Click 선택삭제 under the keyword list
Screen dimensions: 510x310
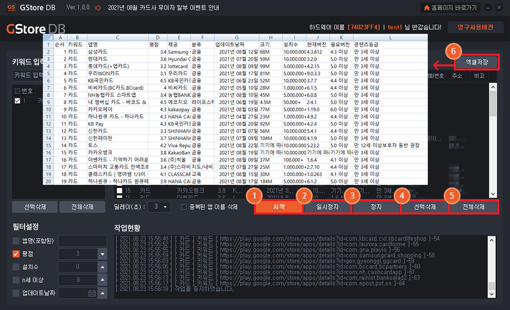[35, 207]
